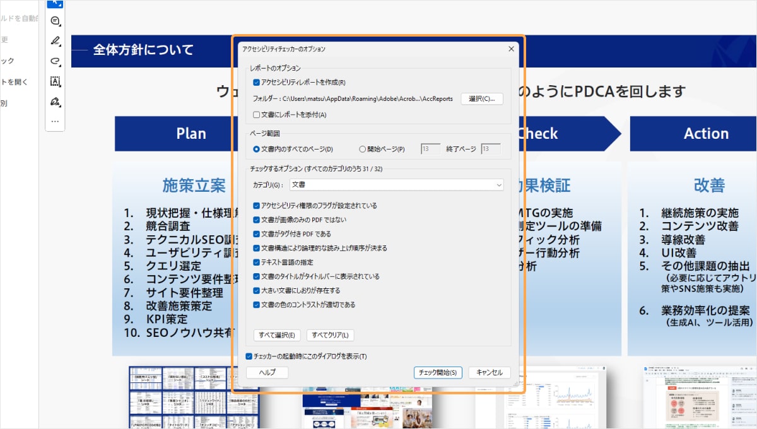Click チェックするオプション group label
Image resolution: width=757 pixels, height=429 pixels.
pyautogui.click(x=316, y=169)
